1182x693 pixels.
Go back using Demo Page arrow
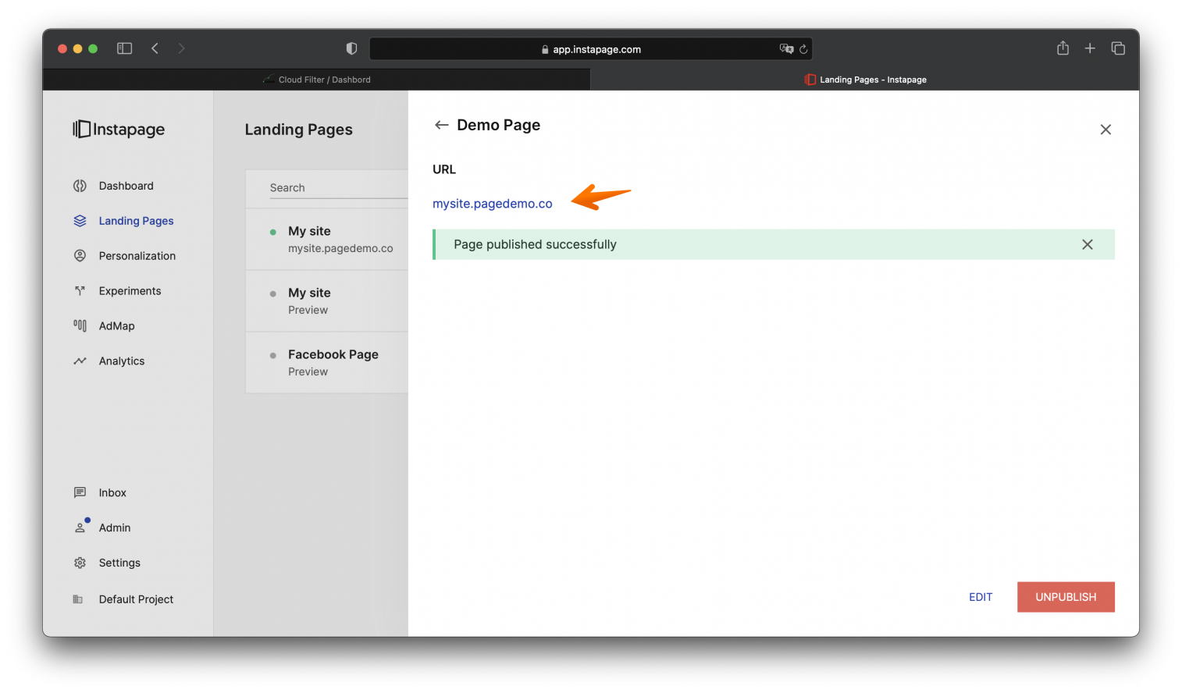click(441, 125)
